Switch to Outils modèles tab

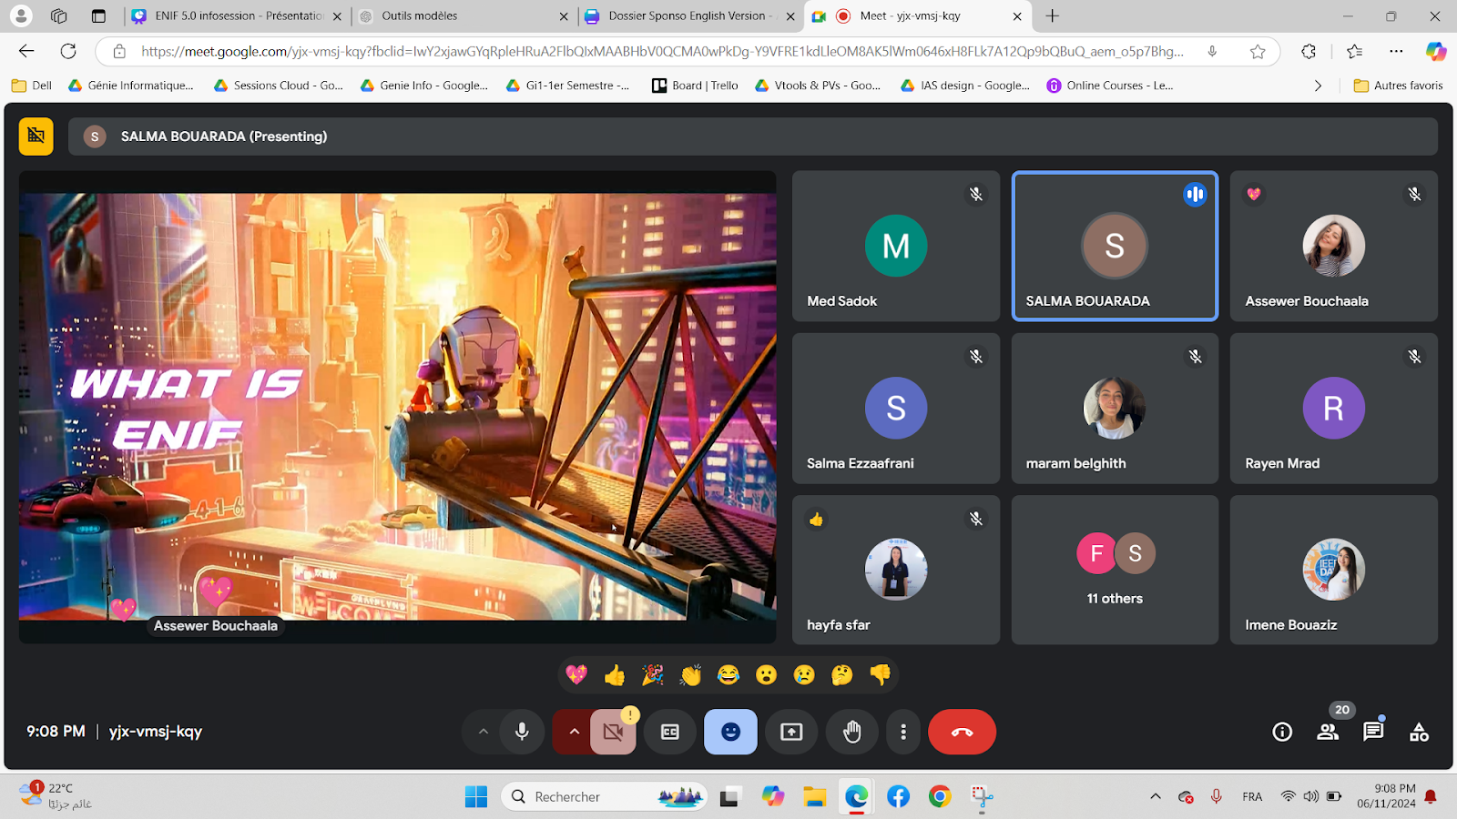coord(464,15)
